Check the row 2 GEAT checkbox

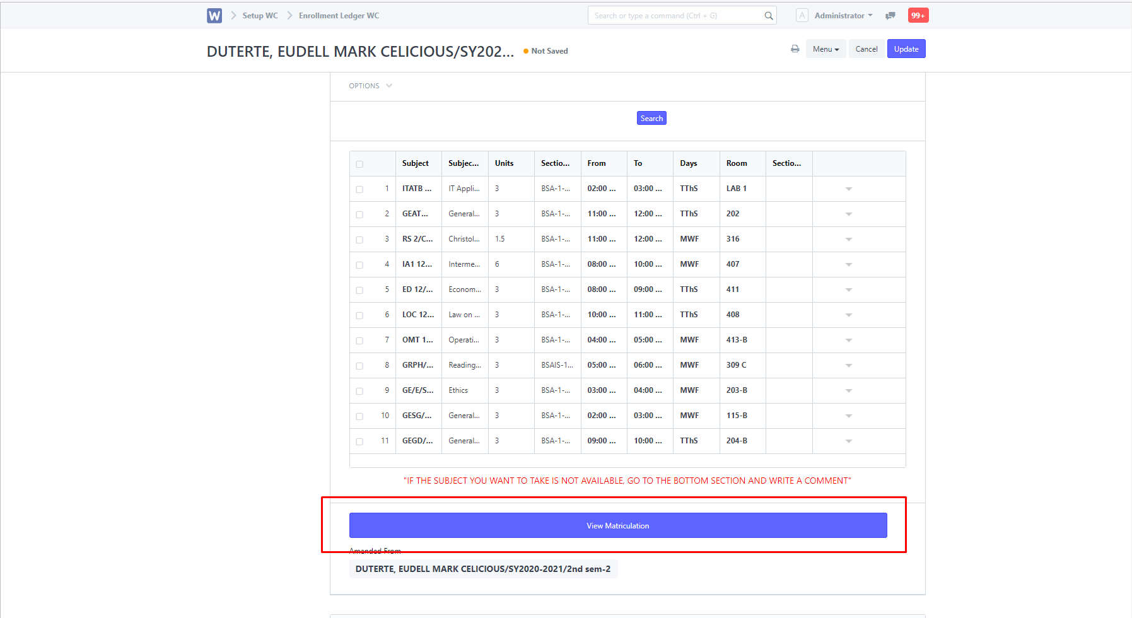click(x=359, y=214)
